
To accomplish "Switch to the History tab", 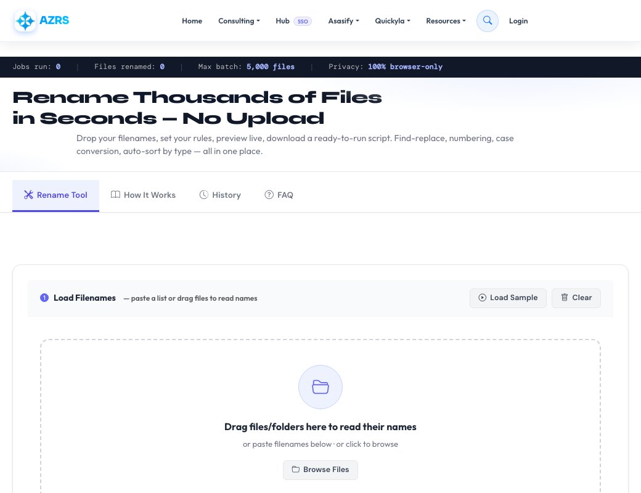I will coord(220,195).
